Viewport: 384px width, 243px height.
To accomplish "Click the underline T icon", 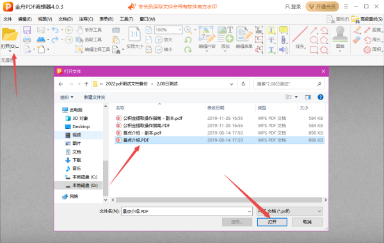I will click(x=271, y=50).
